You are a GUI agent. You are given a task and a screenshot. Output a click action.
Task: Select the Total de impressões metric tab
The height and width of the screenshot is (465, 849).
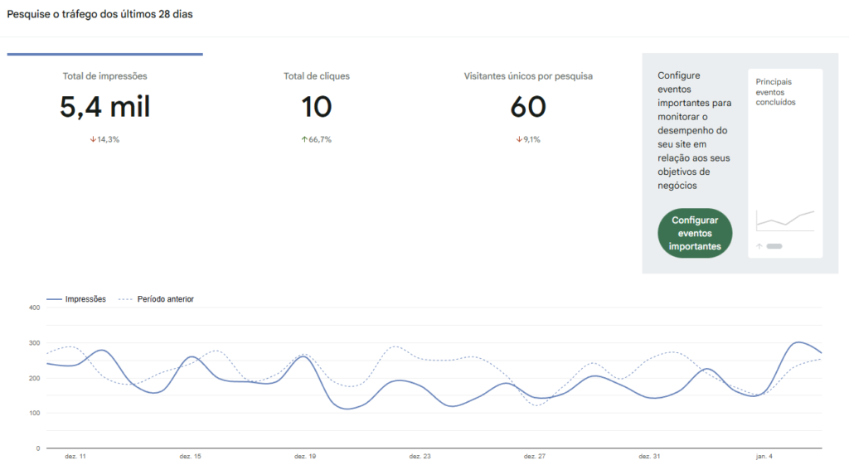[x=104, y=76]
